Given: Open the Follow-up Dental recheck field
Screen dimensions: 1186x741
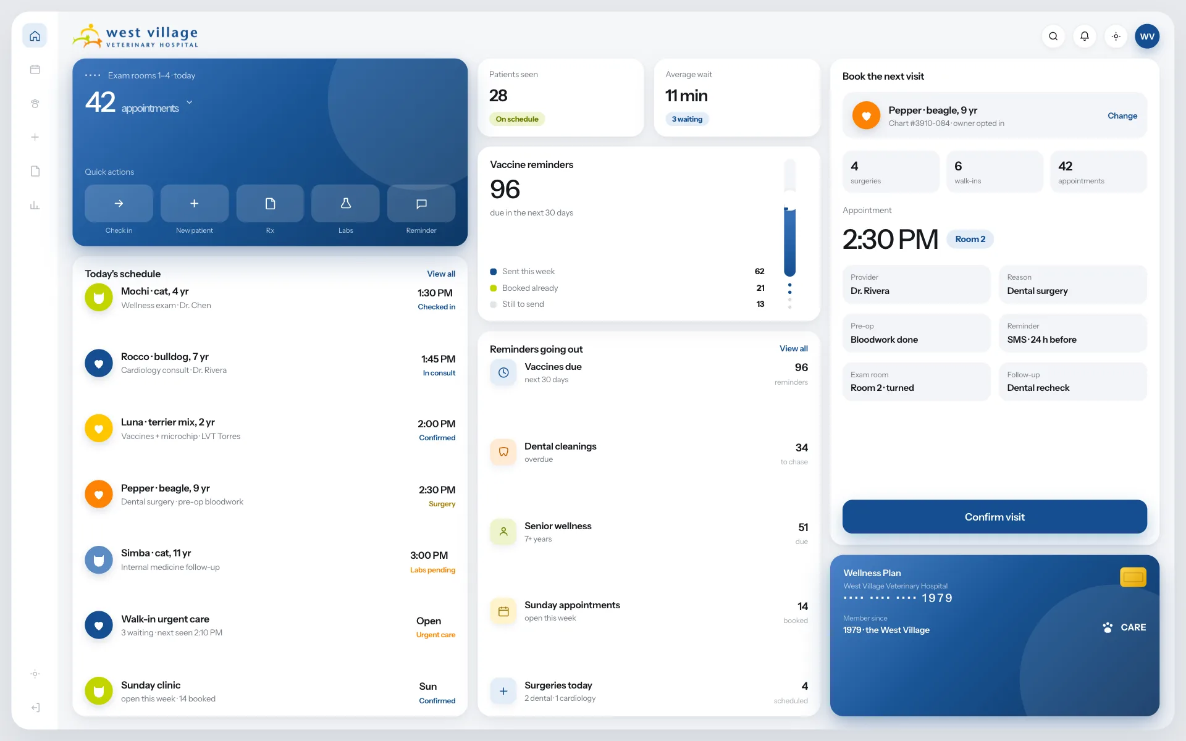Looking at the screenshot, I should (x=1073, y=382).
